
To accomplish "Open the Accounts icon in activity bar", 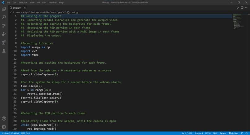I will coord(4,119).
